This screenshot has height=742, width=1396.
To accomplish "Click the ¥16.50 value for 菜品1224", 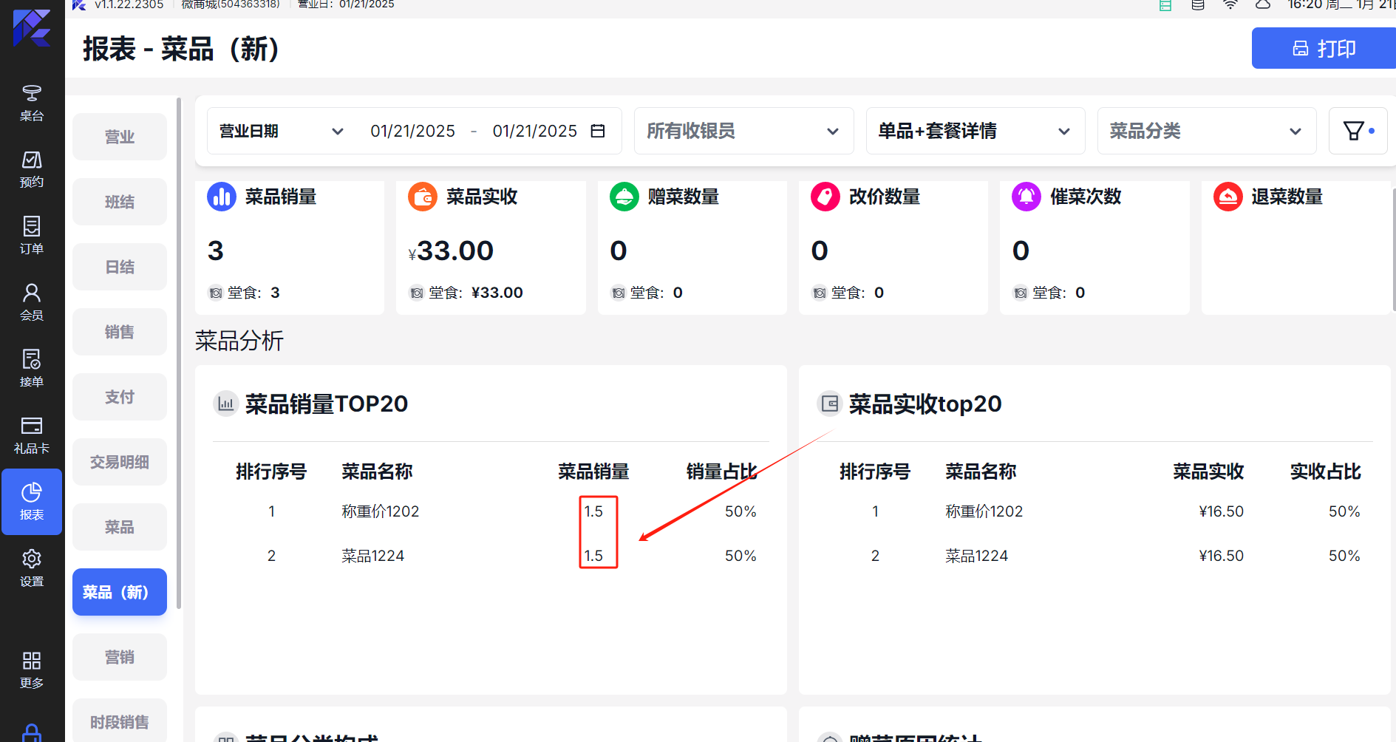I will pyautogui.click(x=1221, y=556).
